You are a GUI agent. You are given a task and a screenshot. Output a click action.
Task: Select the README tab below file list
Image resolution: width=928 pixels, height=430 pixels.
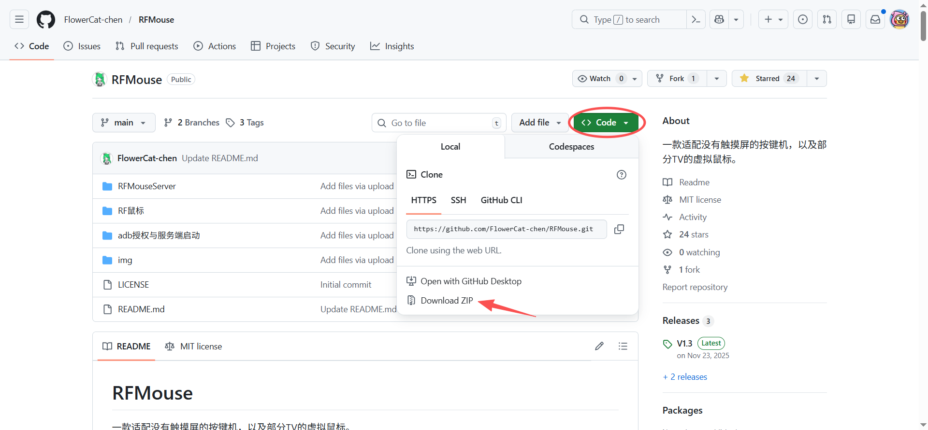click(x=127, y=347)
